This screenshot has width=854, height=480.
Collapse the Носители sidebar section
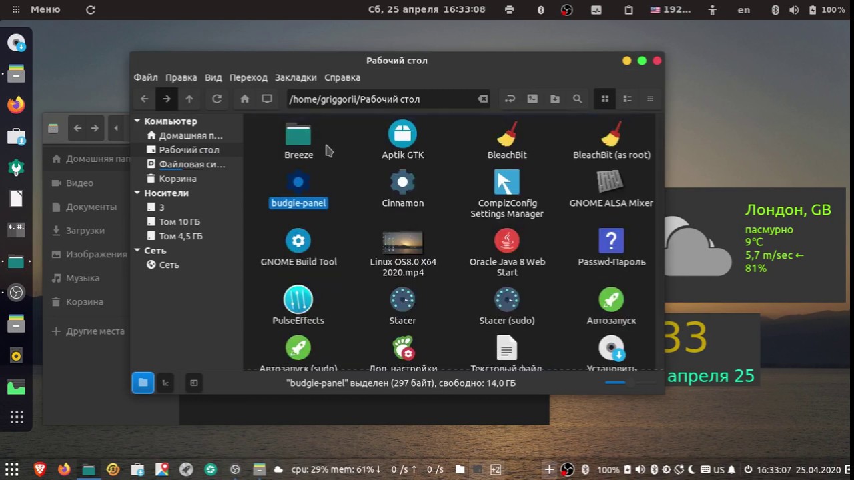pos(137,193)
